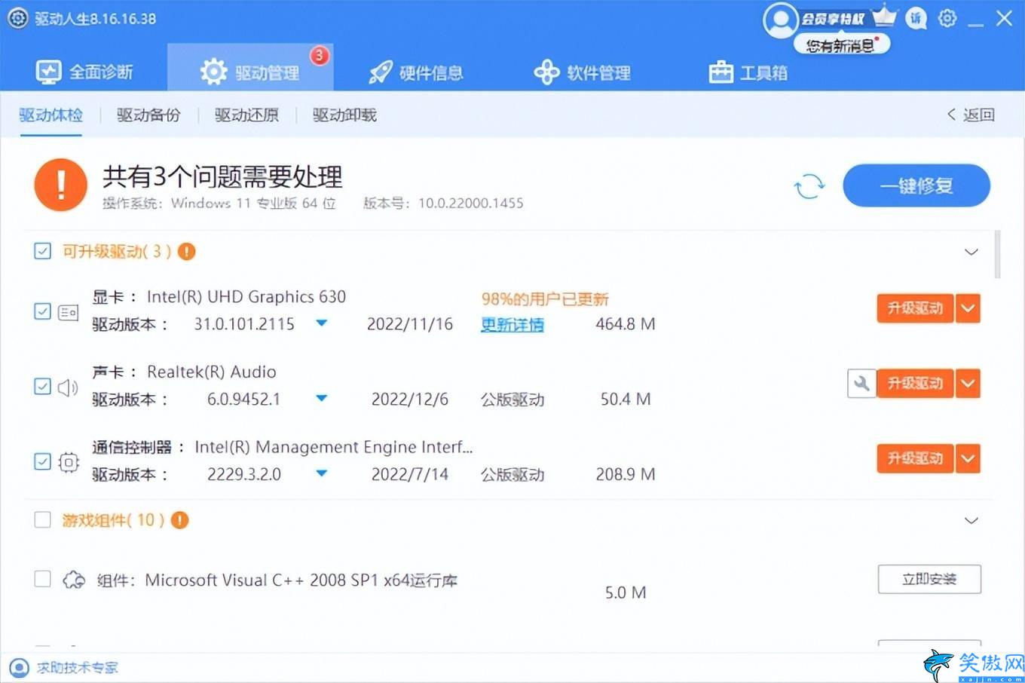Viewport: 1025px width, 683px height.
Task: Open version dropdown for 6.0.9452.1
Action: [322, 398]
